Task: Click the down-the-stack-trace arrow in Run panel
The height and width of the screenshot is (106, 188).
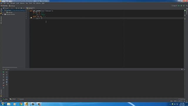Action: (6, 74)
